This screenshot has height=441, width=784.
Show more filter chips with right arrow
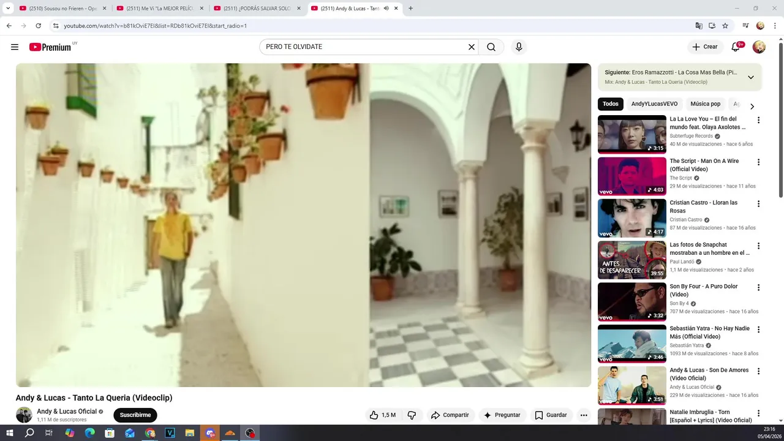tap(752, 107)
